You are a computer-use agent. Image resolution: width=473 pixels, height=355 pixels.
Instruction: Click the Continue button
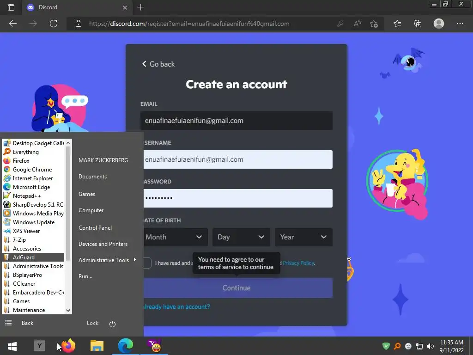pos(238,288)
